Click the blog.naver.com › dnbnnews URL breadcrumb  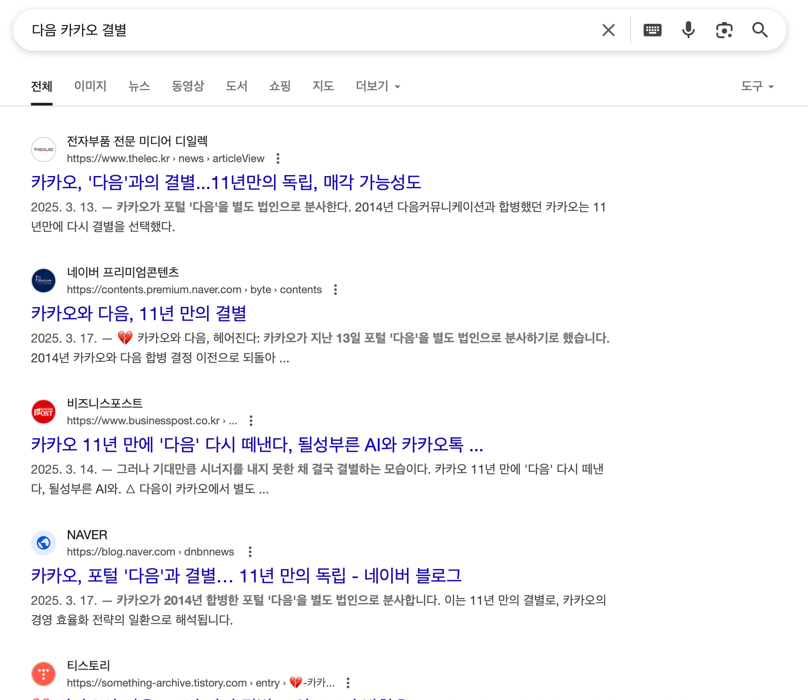click(150, 552)
